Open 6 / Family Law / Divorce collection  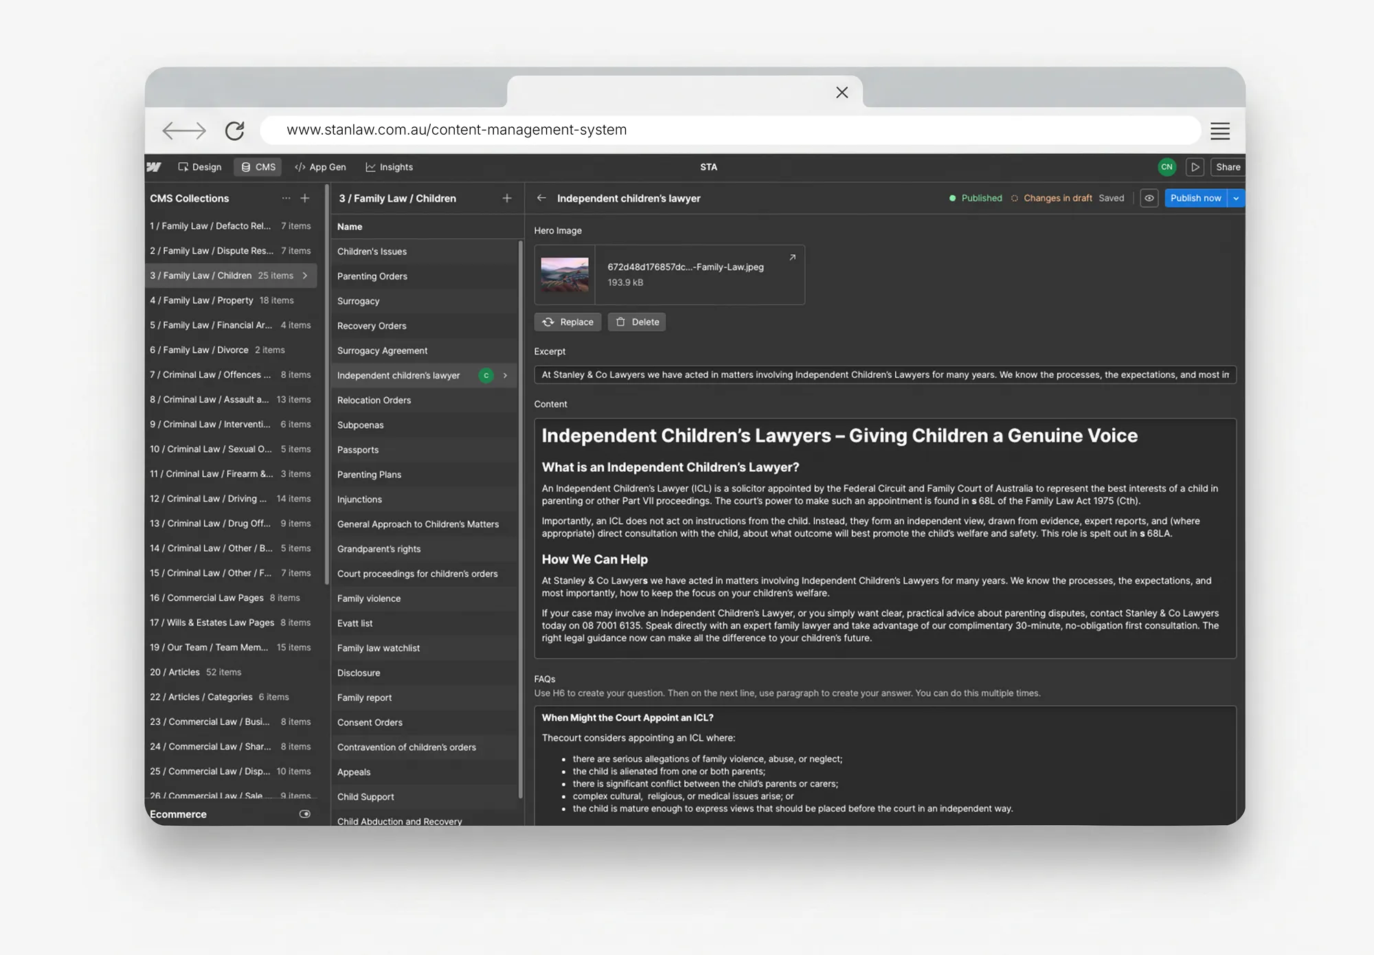pos(231,350)
